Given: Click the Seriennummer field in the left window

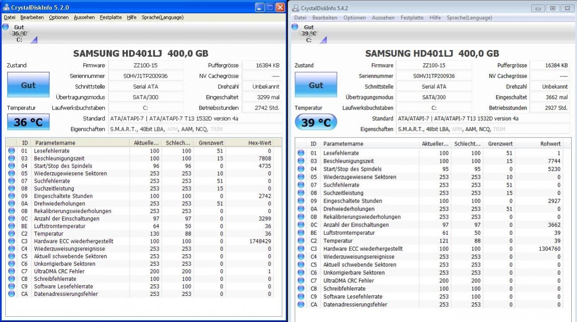Looking at the screenshot, I should (x=146, y=76).
